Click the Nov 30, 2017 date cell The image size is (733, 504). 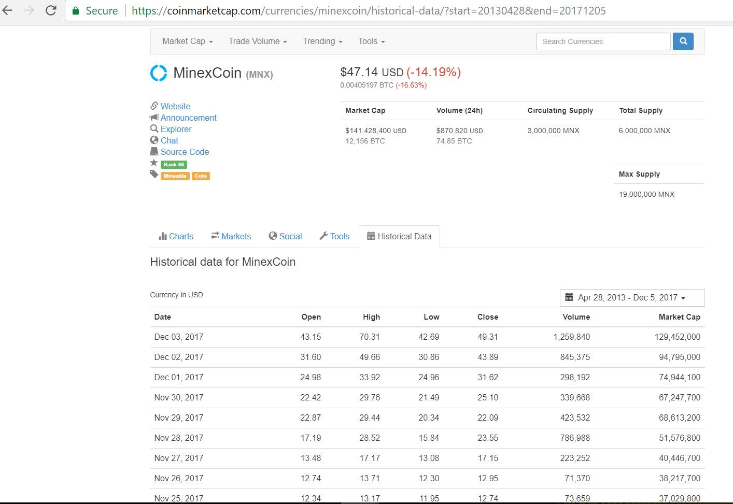(x=179, y=397)
